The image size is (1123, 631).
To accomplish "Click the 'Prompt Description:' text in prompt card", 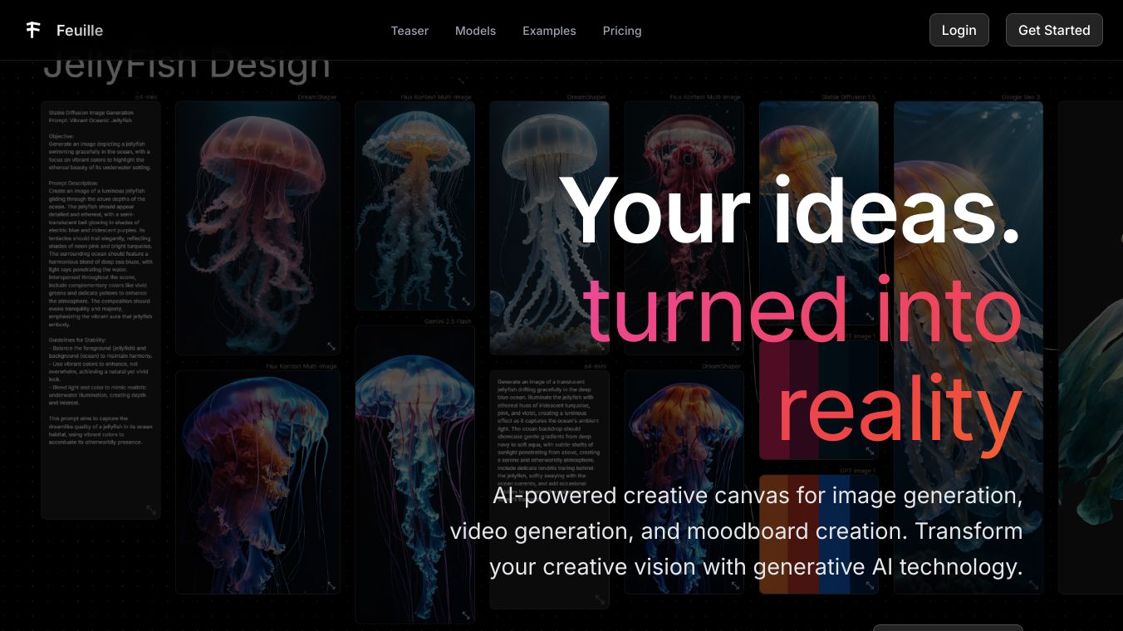I will [x=73, y=183].
